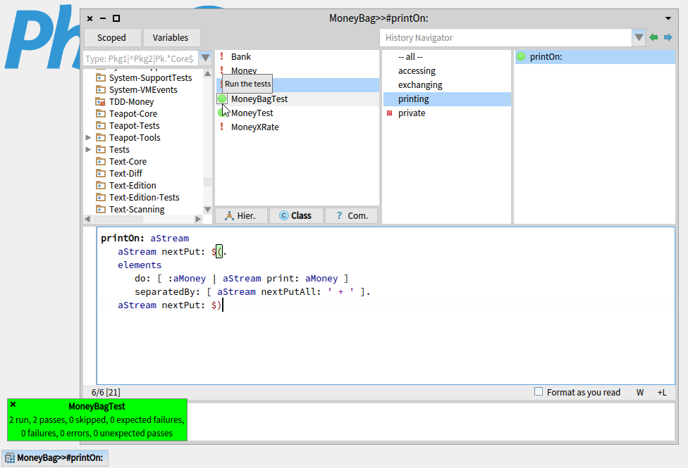Click the package list scroll up arrow
The image size is (688, 468).
click(207, 74)
